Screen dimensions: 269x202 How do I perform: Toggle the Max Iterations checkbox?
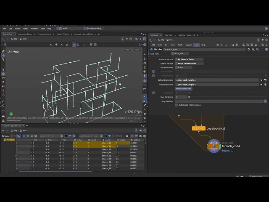coord(153,76)
